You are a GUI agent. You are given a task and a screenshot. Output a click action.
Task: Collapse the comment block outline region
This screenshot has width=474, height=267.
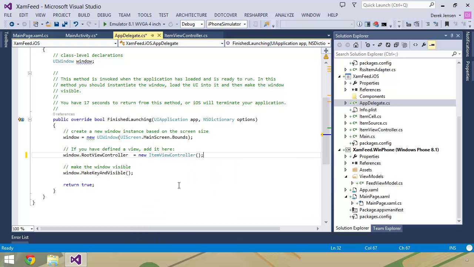[x=30, y=73]
